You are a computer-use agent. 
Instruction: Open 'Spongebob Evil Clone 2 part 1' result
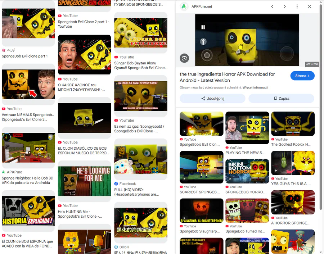[x=84, y=24]
